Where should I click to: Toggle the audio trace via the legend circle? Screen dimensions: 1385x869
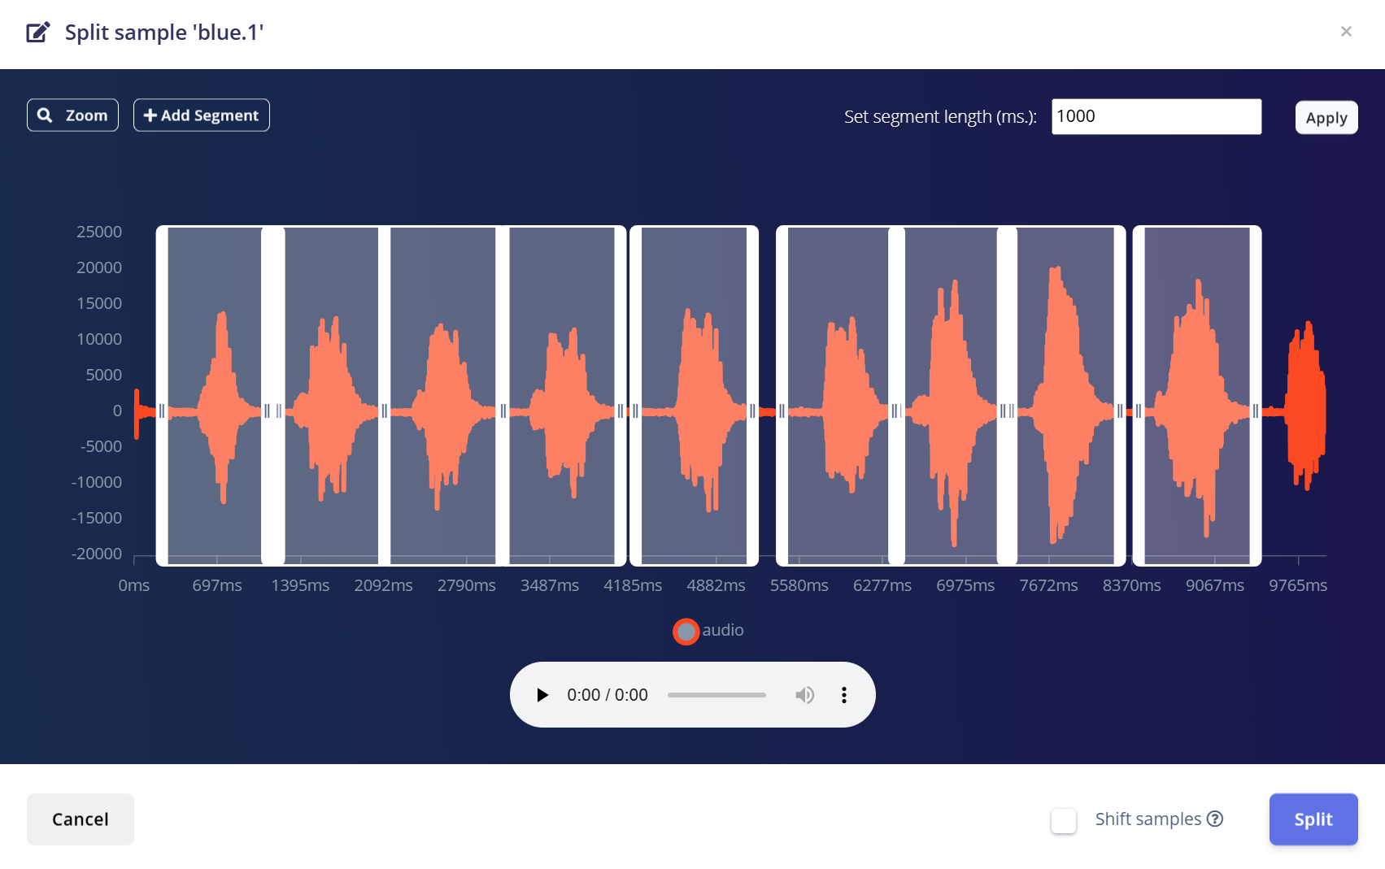click(x=686, y=631)
